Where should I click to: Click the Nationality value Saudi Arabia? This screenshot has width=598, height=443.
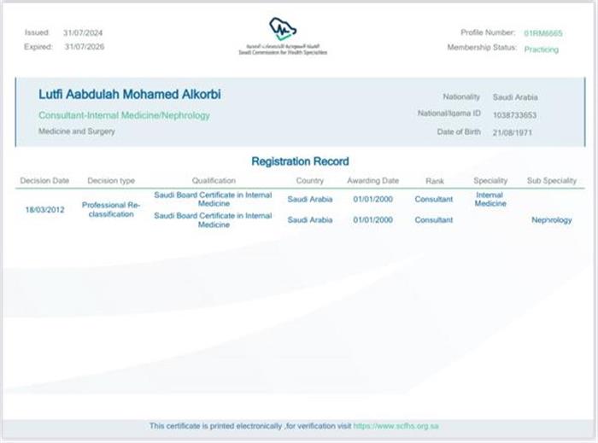pyautogui.click(x=515, y=97)
